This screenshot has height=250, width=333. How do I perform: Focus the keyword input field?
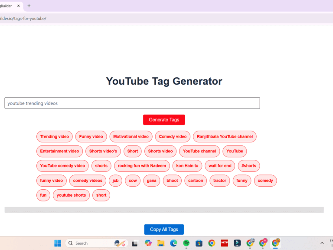point(132,103)
